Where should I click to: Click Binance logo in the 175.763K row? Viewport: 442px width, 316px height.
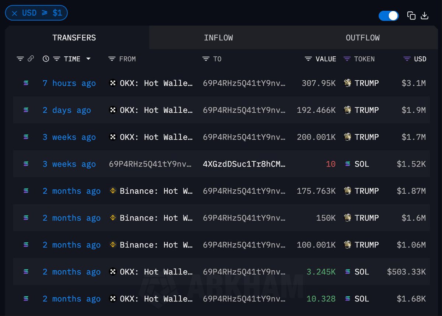[113, 191]
